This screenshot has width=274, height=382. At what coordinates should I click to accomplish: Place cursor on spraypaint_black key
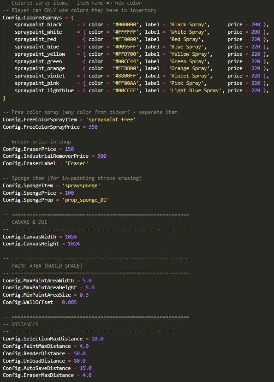coord(38,25)
